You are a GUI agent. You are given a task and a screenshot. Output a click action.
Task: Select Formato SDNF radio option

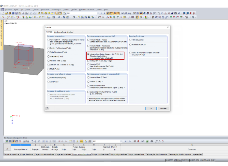tap(88, 64)
